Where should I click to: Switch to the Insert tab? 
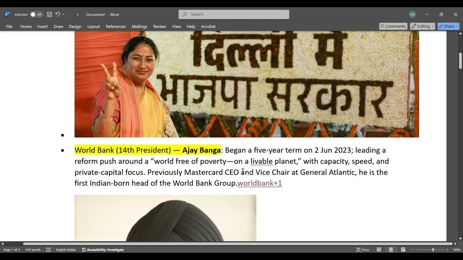pyautogui.click(x=42, y=26)
